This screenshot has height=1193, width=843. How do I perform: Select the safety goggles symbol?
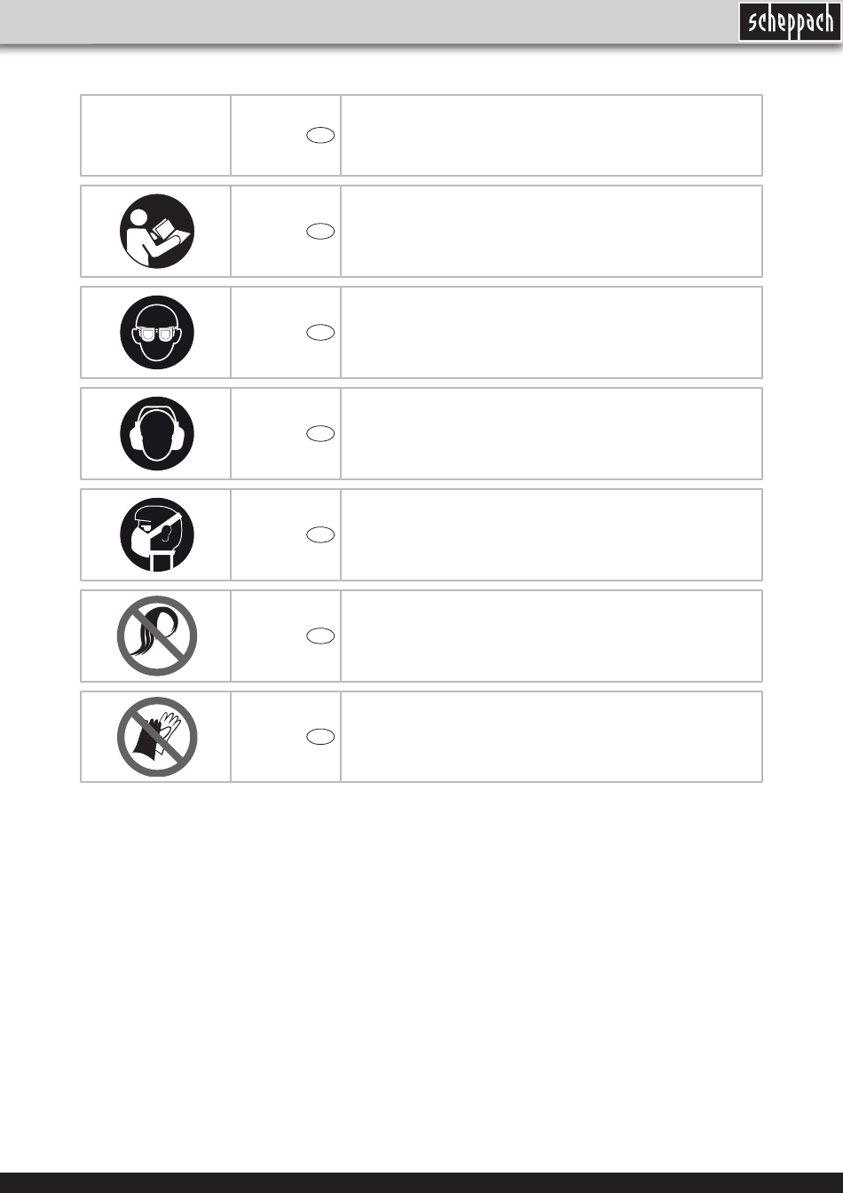pyautogui.click(x=157, y=333)
